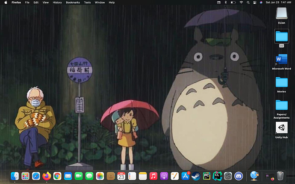295x184 pixels.
Task: Open Podcasts from the Dock
Action: (164, 176)
